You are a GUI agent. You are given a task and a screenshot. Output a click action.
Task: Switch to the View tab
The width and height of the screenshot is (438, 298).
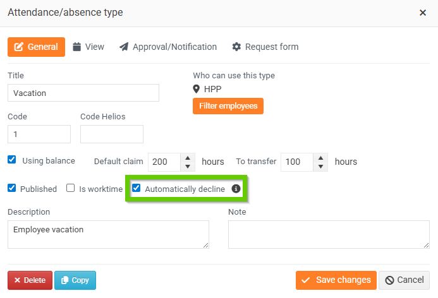88,47
